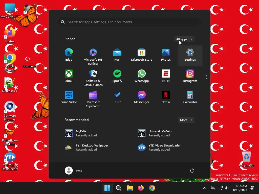The image size is (259, 194).
Task: Open Instagram
Action: coord(190,77)
